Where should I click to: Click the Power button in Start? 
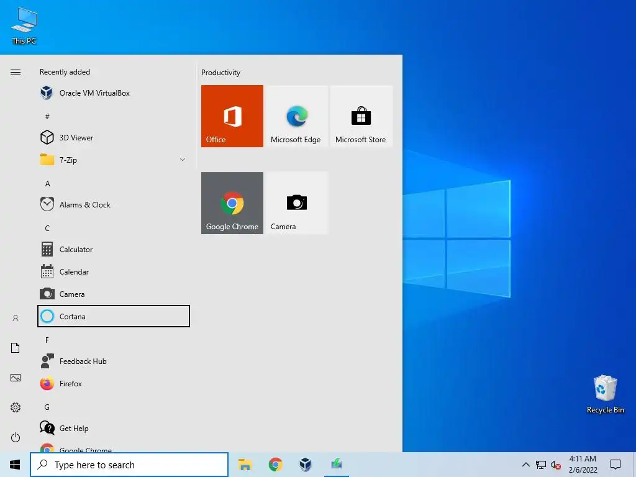(16, 437)
